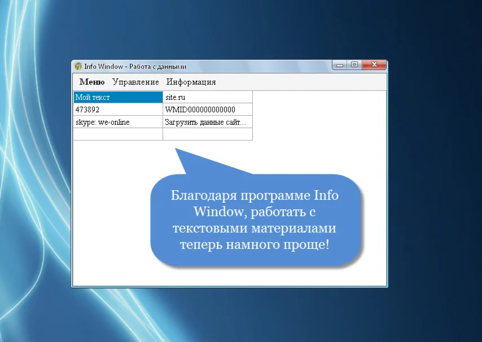Minimize the Info Window application
Screen dimensions: 482x342
click(339, 65)
